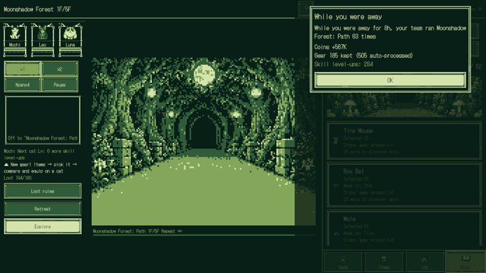Start exploring with Explore button

(43, 226)
